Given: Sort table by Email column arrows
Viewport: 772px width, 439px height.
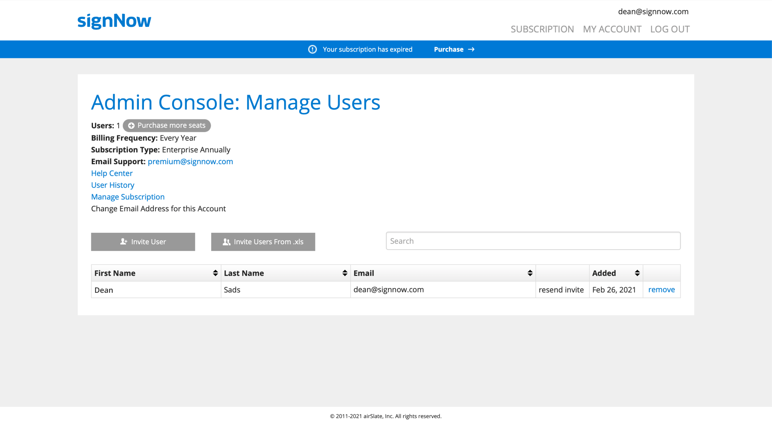Looking at the screenshot, I should coord(530,273).
